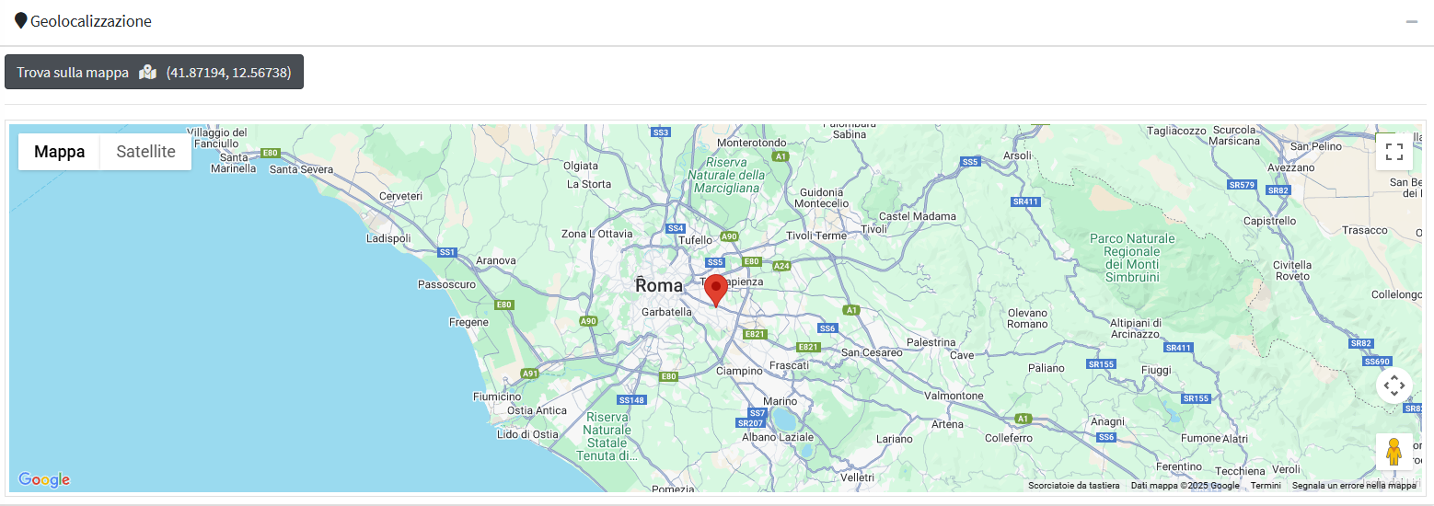Click the Garbatella district label

[666, 312]
